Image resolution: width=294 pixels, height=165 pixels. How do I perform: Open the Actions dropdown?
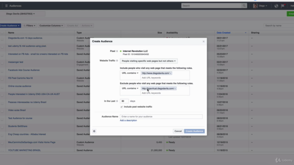tap(87, 26)
